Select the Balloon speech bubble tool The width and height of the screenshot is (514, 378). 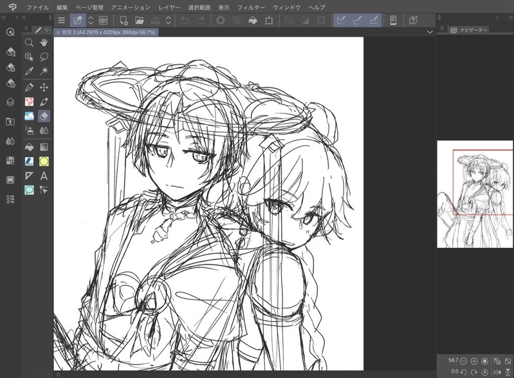pos(29,190)
